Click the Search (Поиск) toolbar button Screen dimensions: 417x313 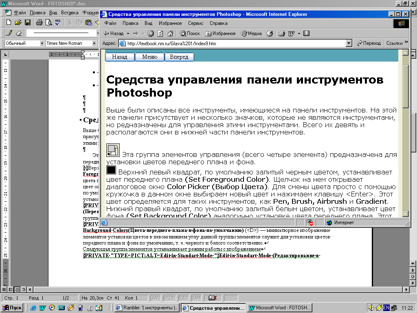(190, 33)
